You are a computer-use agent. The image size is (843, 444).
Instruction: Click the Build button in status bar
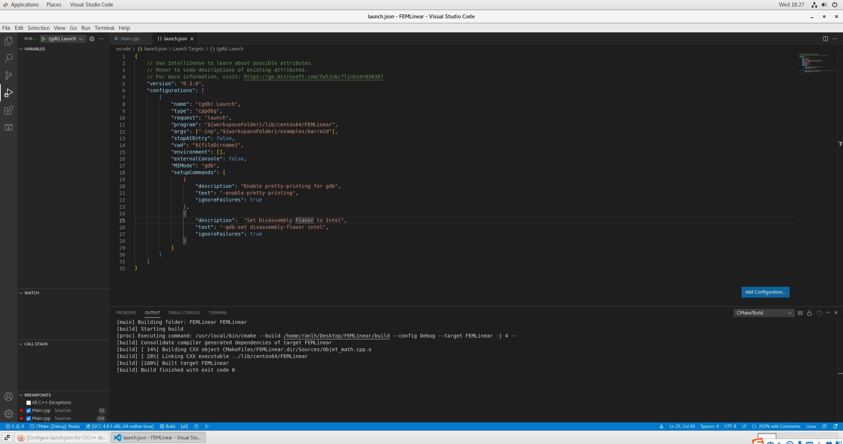(x=167, y=426)
